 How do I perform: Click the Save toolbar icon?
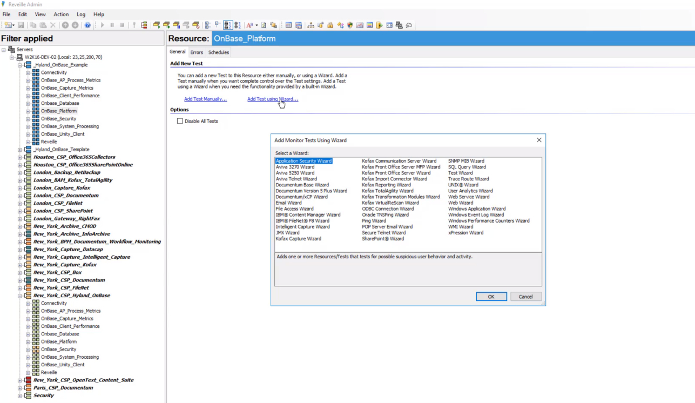tap(22, 25)
